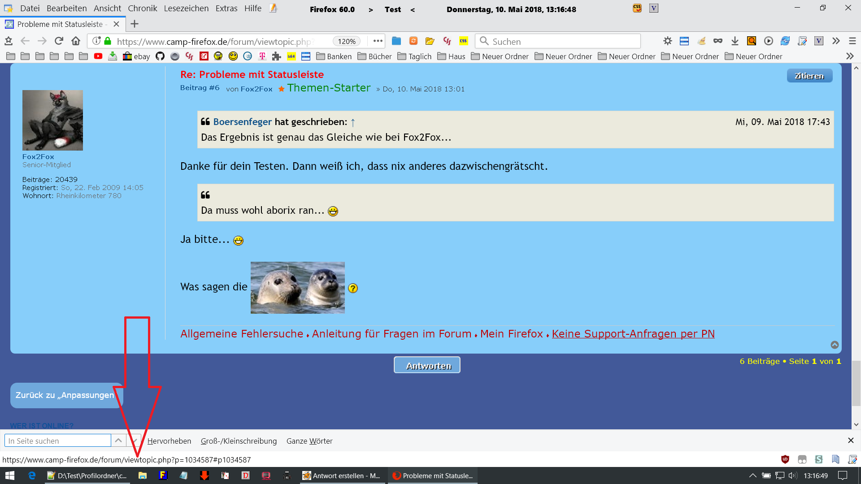Open the Downloads arrow icon in toolbar
Screen dimensions: 861x484
click(735, 41)
